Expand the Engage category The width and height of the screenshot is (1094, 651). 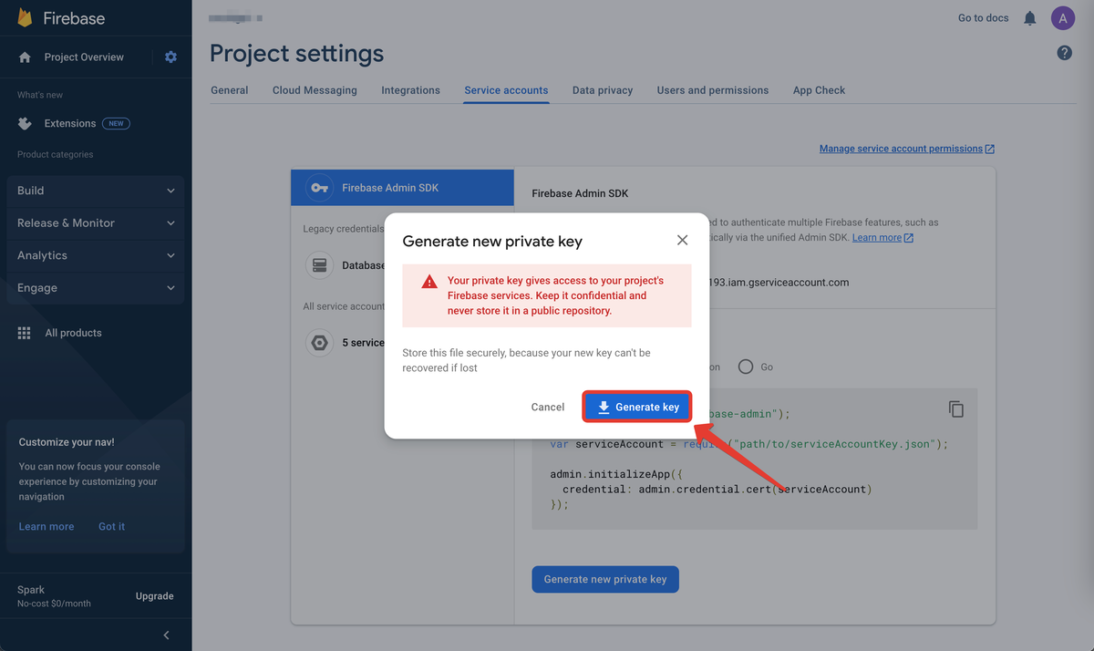click(x=96, y=288)
